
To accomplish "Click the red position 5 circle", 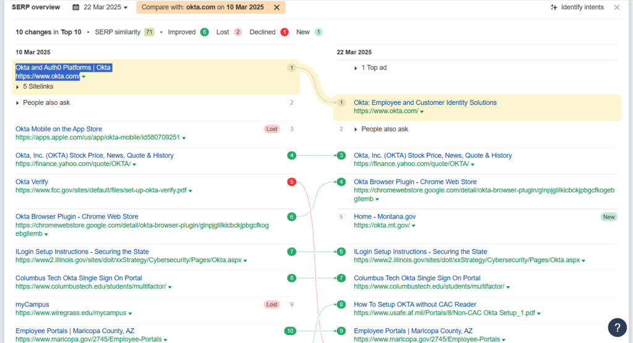I will [292, 182].
